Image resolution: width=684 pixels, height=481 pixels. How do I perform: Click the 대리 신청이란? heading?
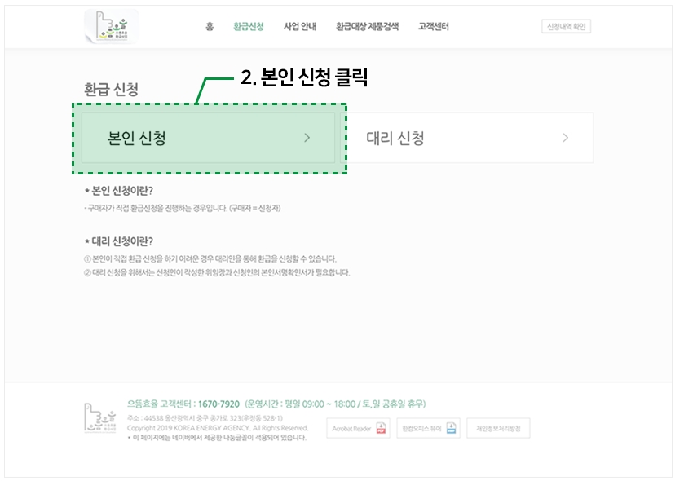click(119, 241)
